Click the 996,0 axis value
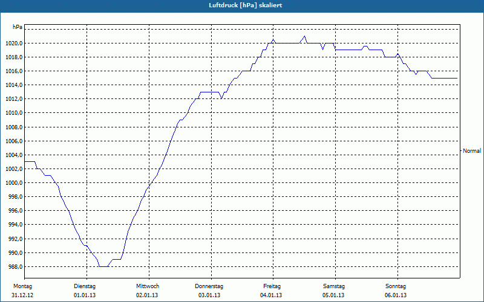 15,211
